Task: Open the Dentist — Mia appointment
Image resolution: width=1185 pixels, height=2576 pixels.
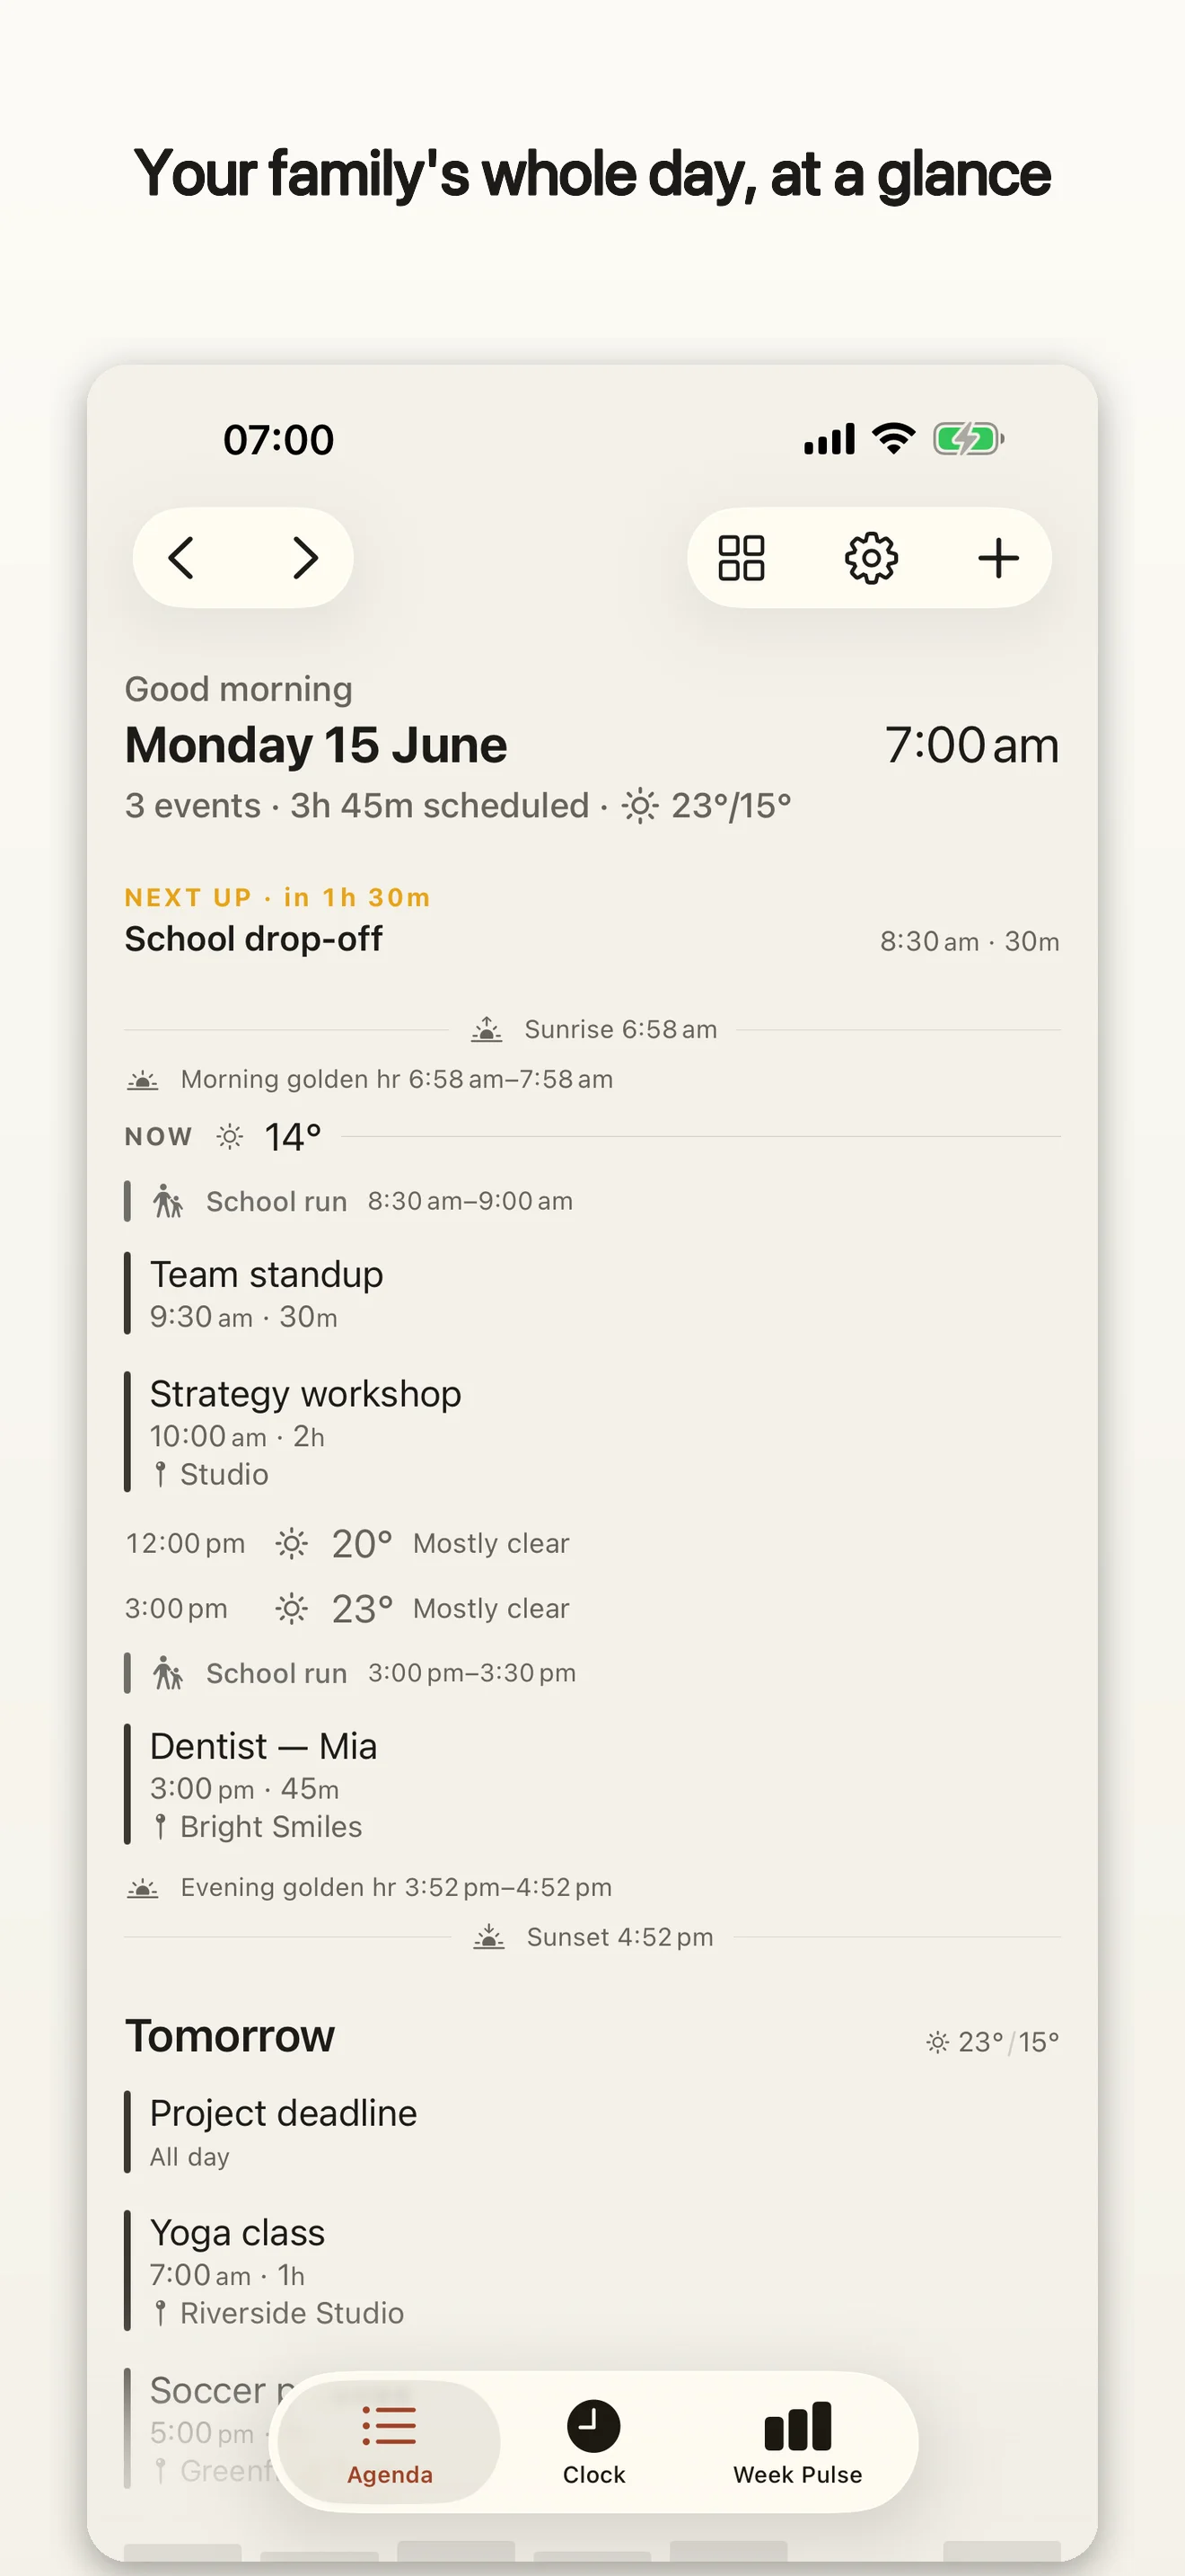Action: 592,1784
